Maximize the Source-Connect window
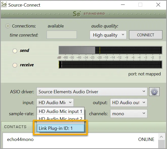Viewport: 167px width, 149px height. coord(140,5)
